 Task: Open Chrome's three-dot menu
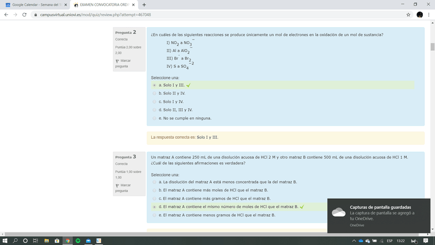(429, 15)
